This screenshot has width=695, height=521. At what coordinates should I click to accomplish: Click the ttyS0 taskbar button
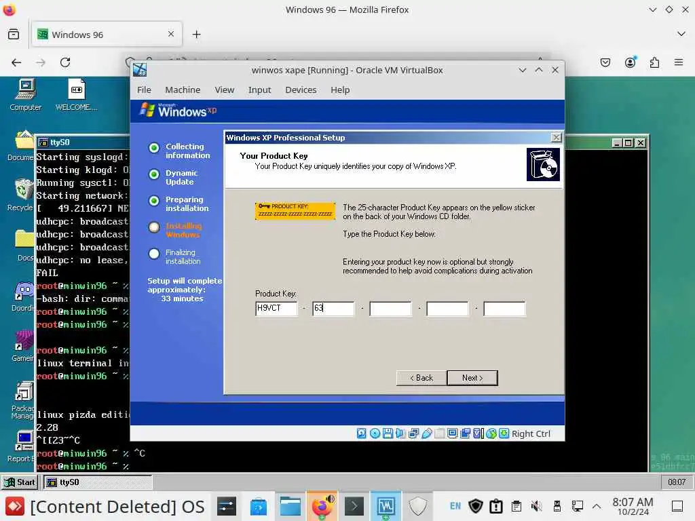[98, 482]
